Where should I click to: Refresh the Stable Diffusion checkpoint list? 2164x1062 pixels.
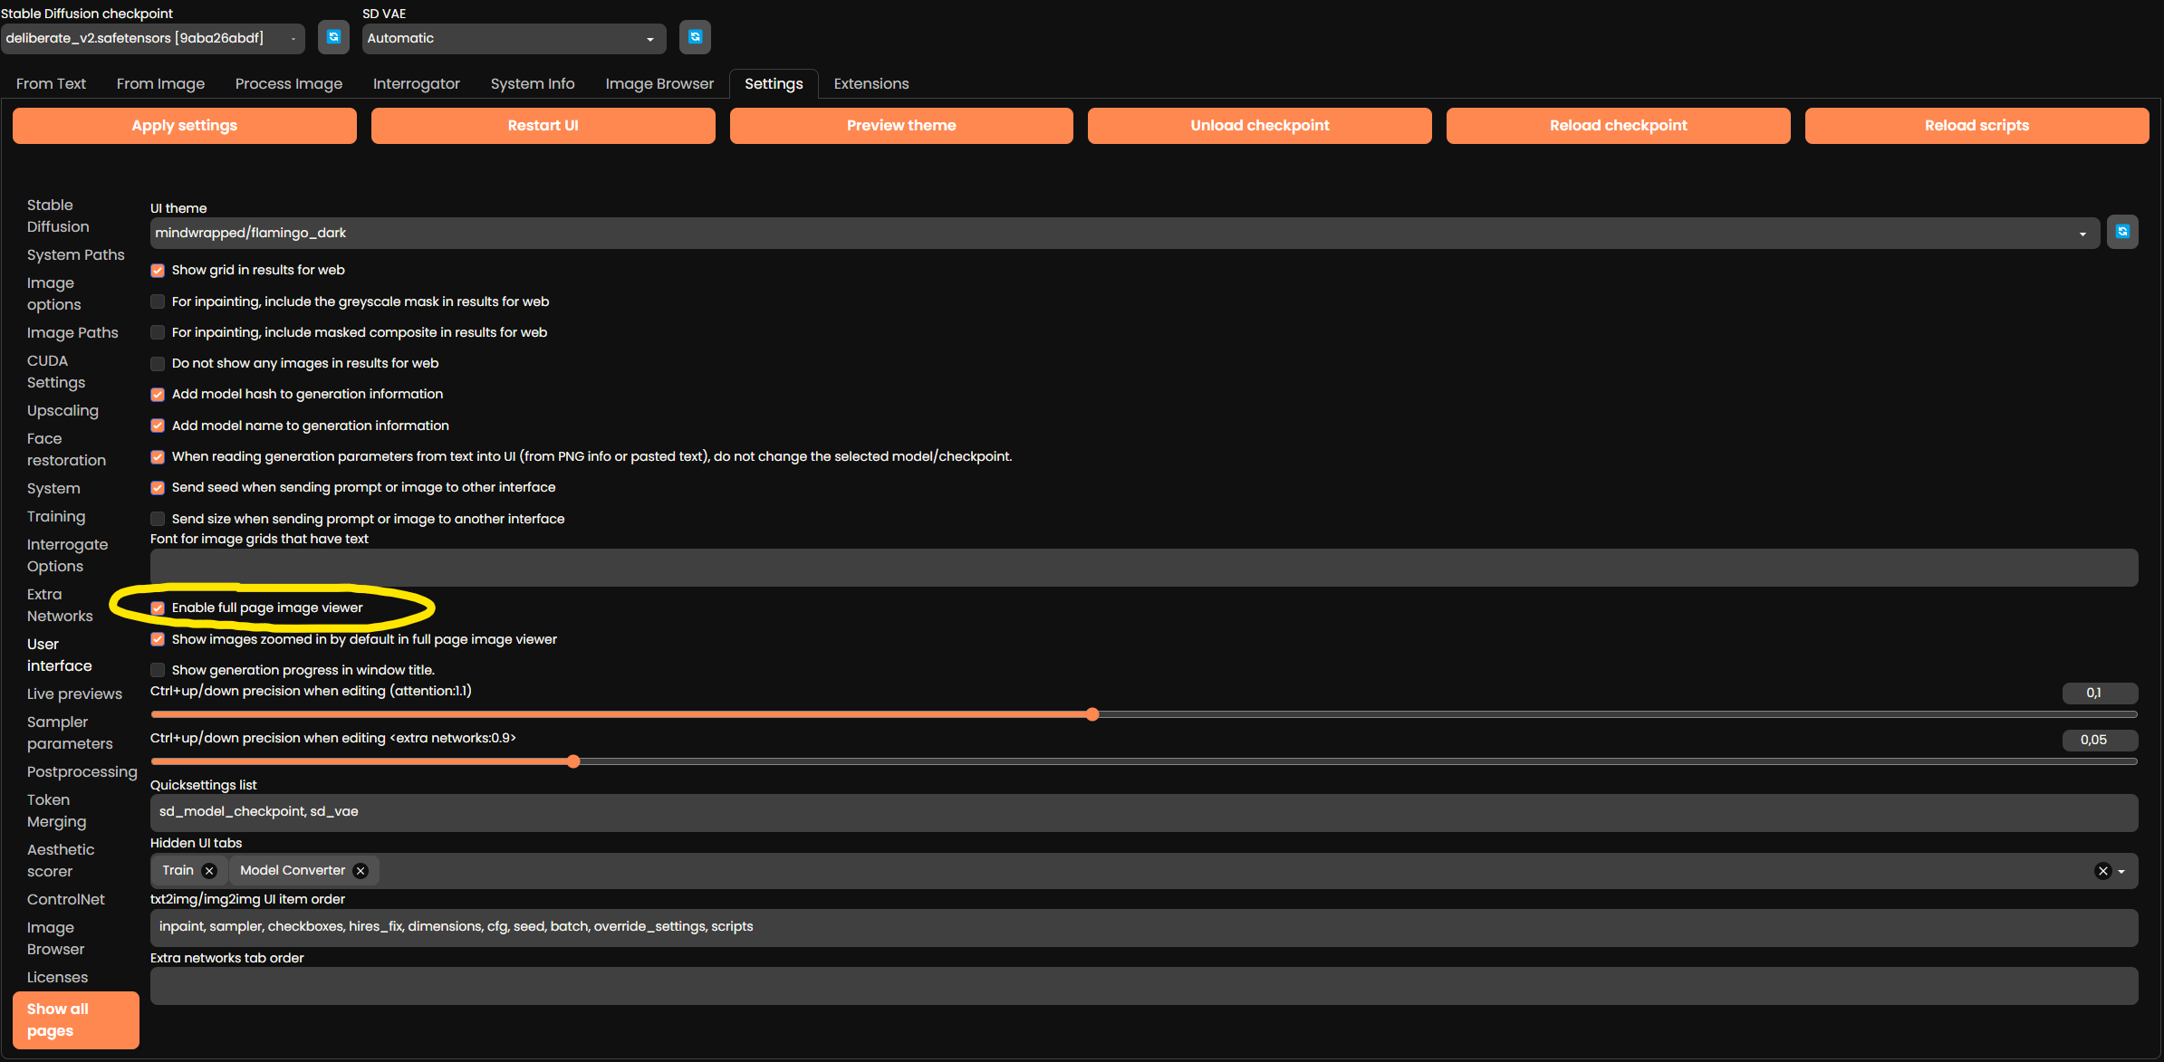333,37
